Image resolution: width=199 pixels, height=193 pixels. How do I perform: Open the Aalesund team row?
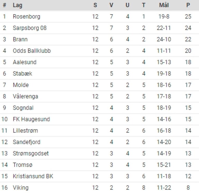tap(25, 62)
